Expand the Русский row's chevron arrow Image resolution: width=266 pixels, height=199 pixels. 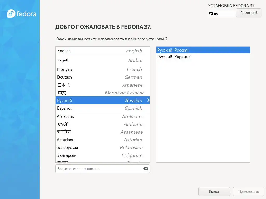pos(148,100)
